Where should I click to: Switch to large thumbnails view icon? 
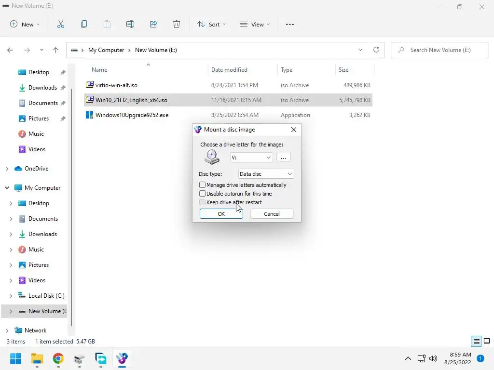point(487,342)
